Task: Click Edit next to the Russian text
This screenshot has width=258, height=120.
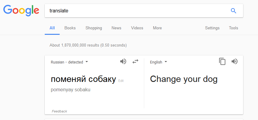Action: pyautogui.click(x=121, y=81)
